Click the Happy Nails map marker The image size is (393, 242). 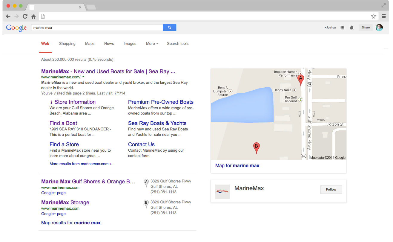pyautogui.click(x=294, y=90)
